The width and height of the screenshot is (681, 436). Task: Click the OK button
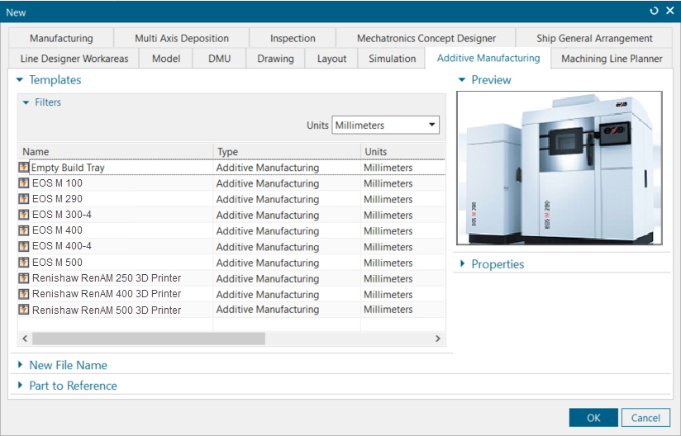coord(593,418)
